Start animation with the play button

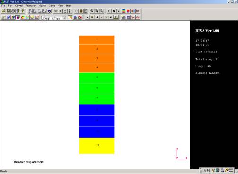87,17
